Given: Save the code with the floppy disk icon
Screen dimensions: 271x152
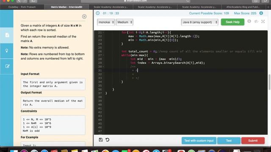Looking at the screenshot, I should pos(101,140).
